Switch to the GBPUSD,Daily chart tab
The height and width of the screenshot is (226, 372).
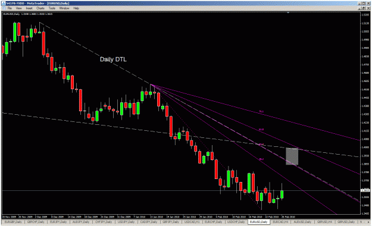(346, 222)
